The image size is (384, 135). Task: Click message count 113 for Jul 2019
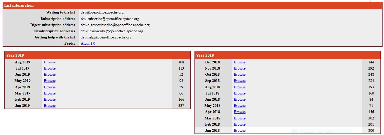(x=181, y=68)
